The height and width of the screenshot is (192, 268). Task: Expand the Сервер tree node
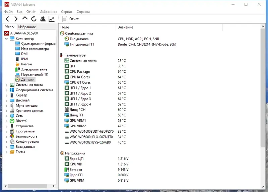coord(6,95)
